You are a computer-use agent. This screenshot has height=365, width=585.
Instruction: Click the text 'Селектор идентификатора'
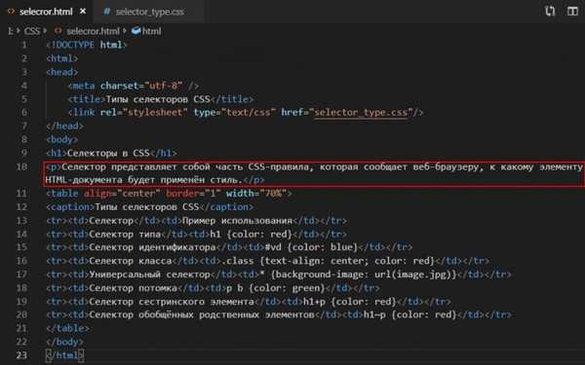coord(152,247)
